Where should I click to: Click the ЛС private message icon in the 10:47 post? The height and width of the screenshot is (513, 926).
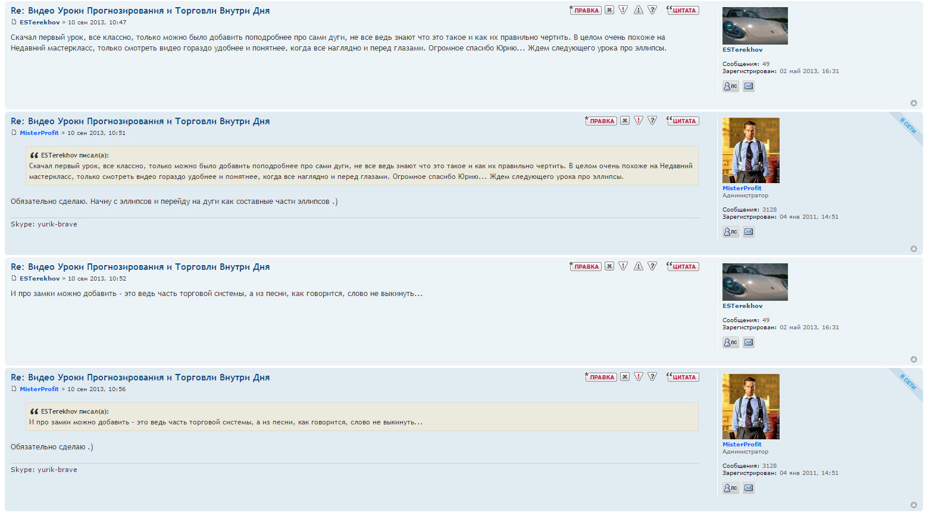pos(730,86)
